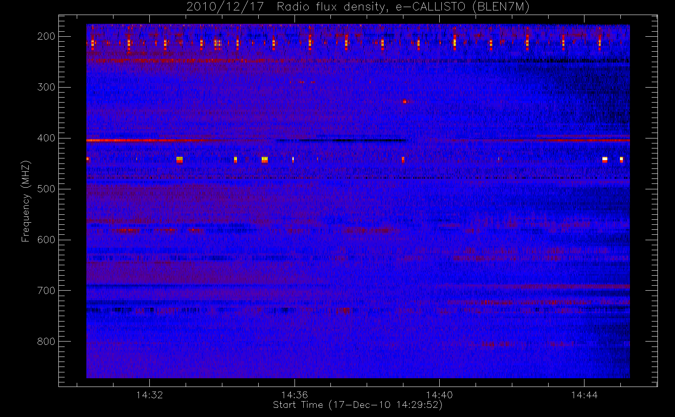
Task: Click the 600 frequency tick label
Action: pyautogui.click(x=46, y=240)
